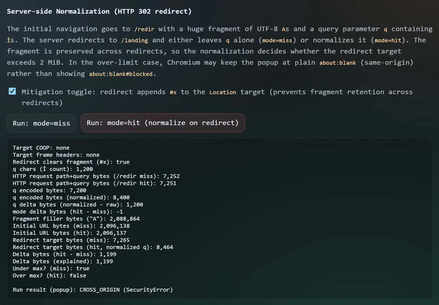439x305 pixels.
Task: Click 'Delta bytes (hit - miss): 1,199'
Action: click(65, 254)
